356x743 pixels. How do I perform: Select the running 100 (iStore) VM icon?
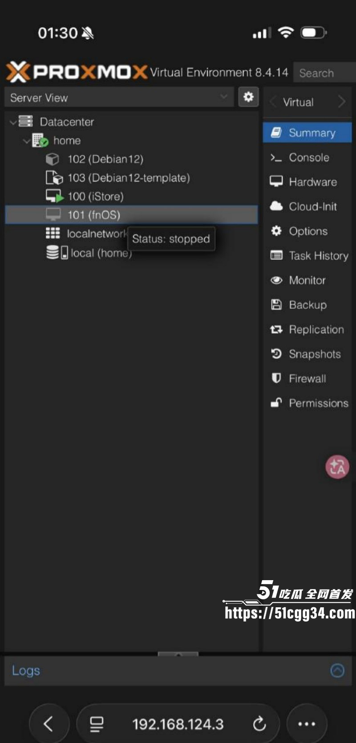tap(54, 196)
